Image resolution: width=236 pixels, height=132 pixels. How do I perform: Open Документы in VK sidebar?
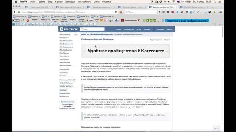pyautogui.click(x=64, y=73)
